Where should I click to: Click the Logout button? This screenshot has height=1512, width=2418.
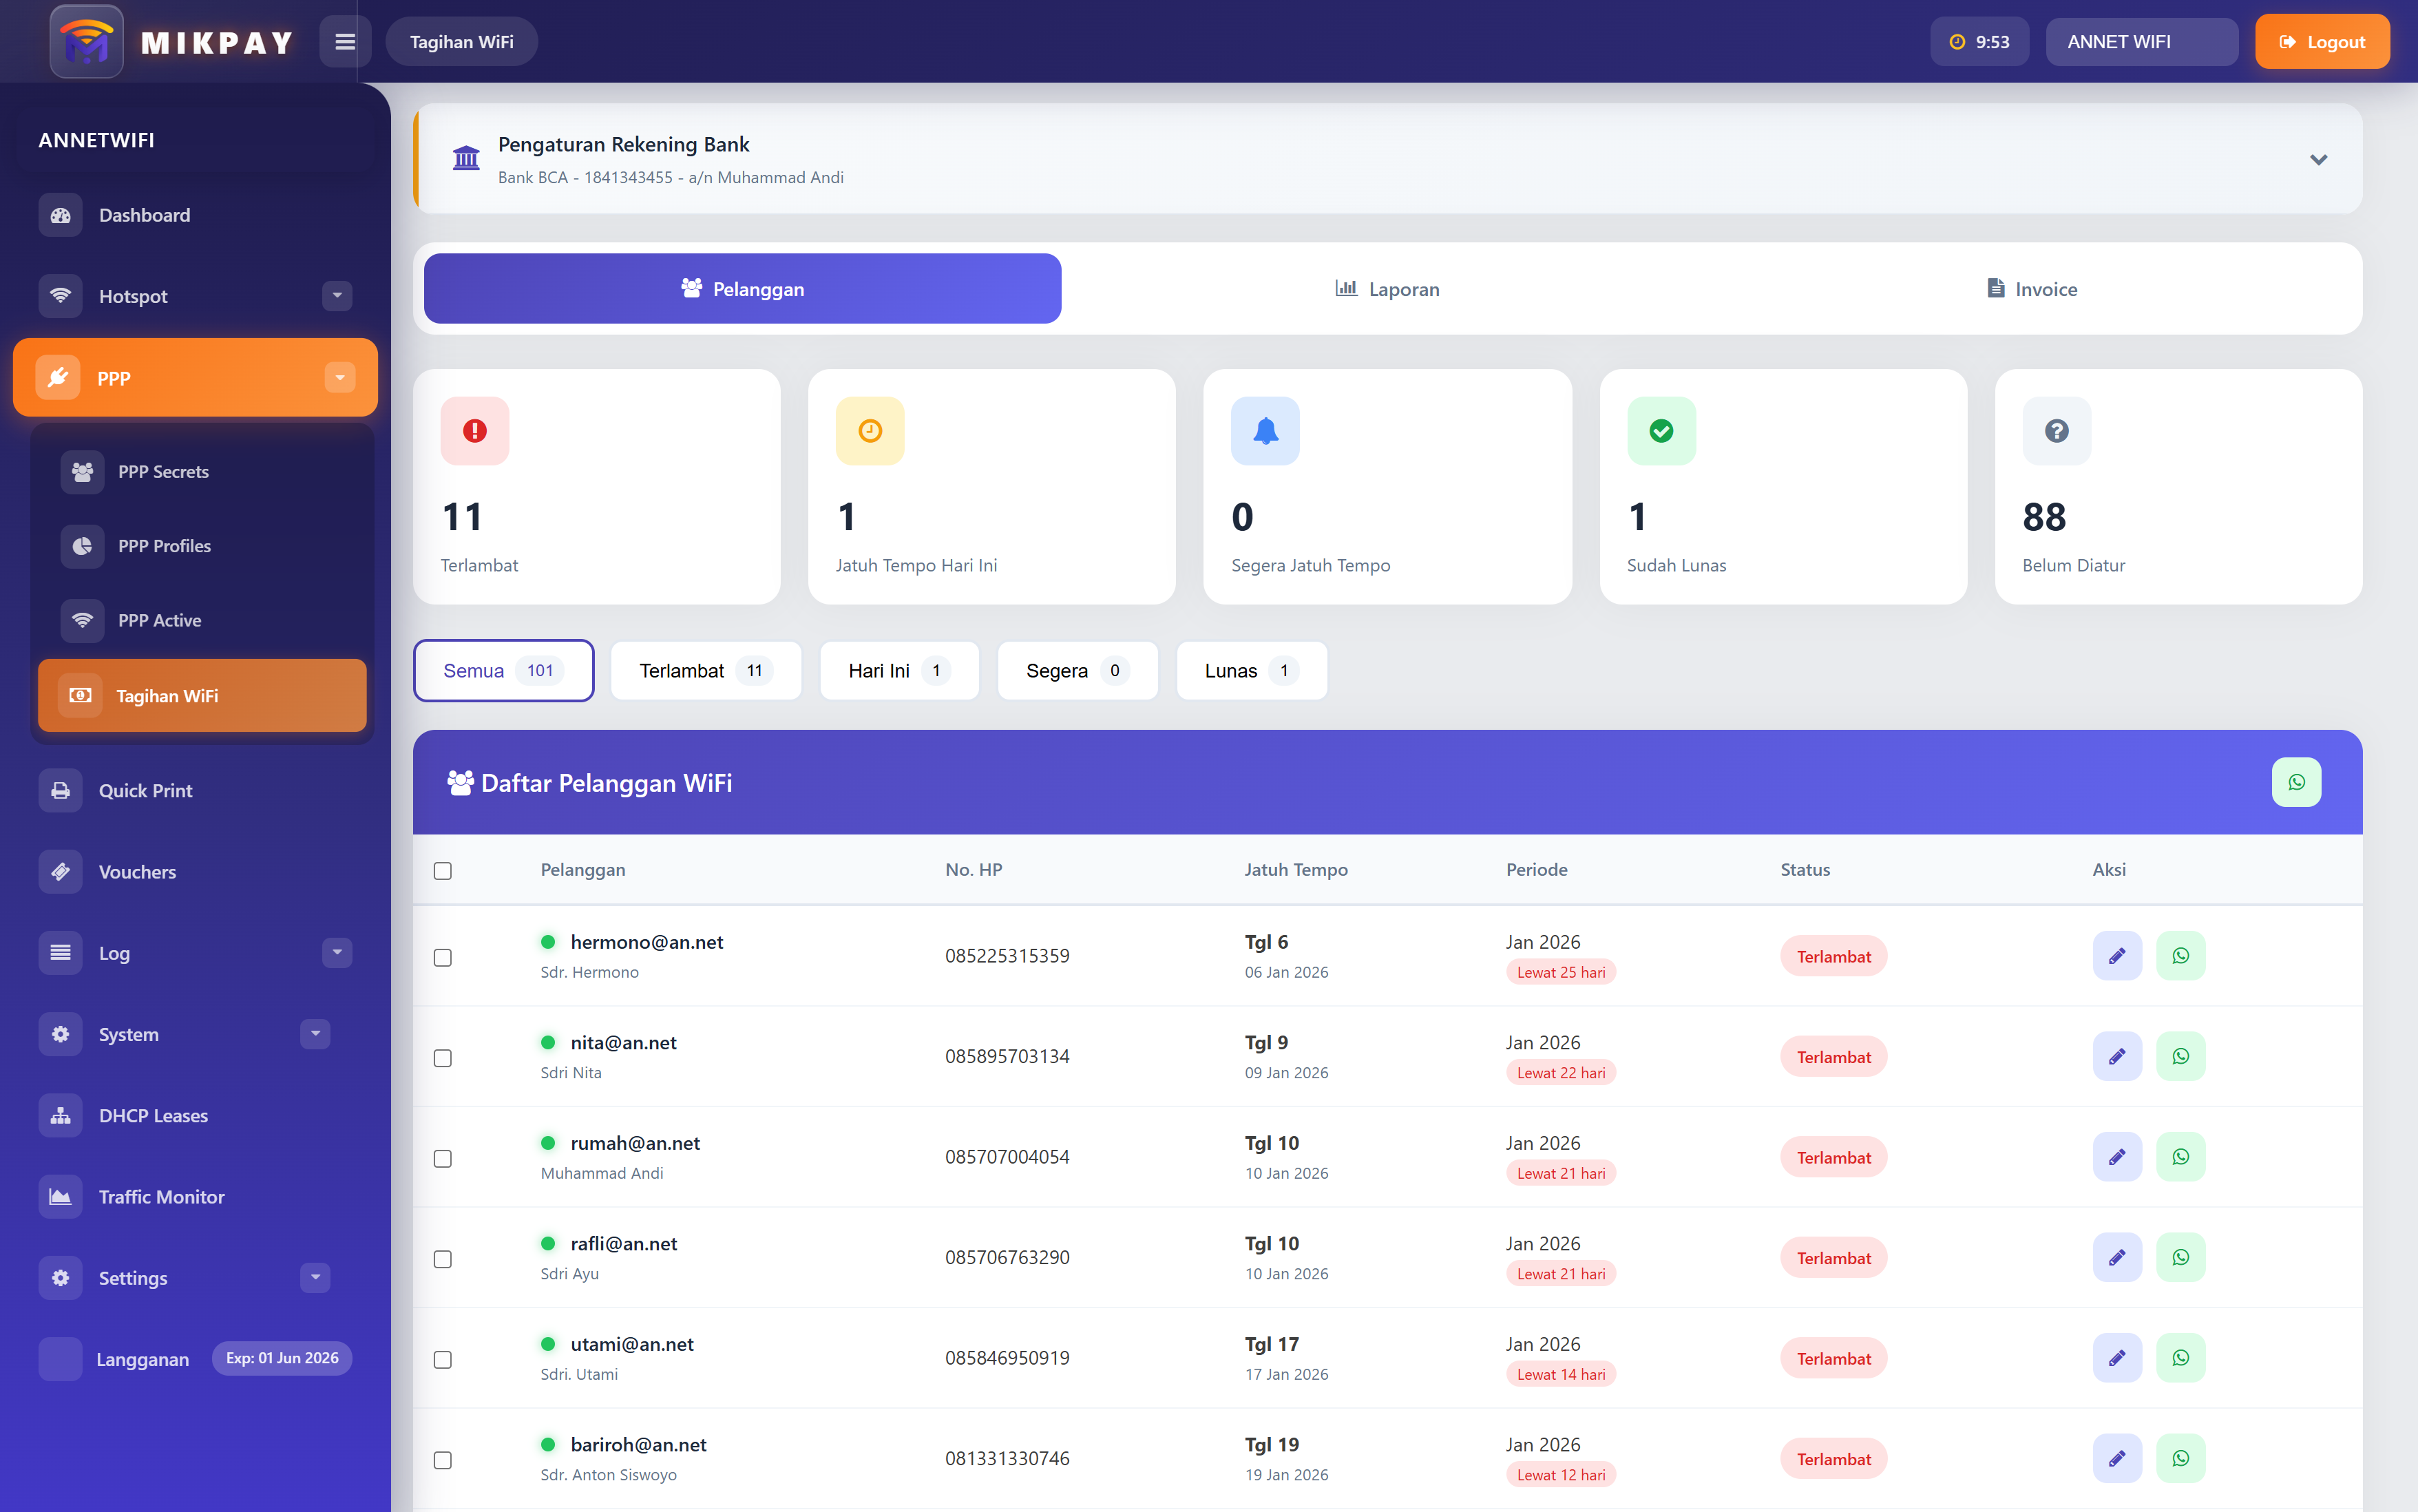pos(2321,42)
